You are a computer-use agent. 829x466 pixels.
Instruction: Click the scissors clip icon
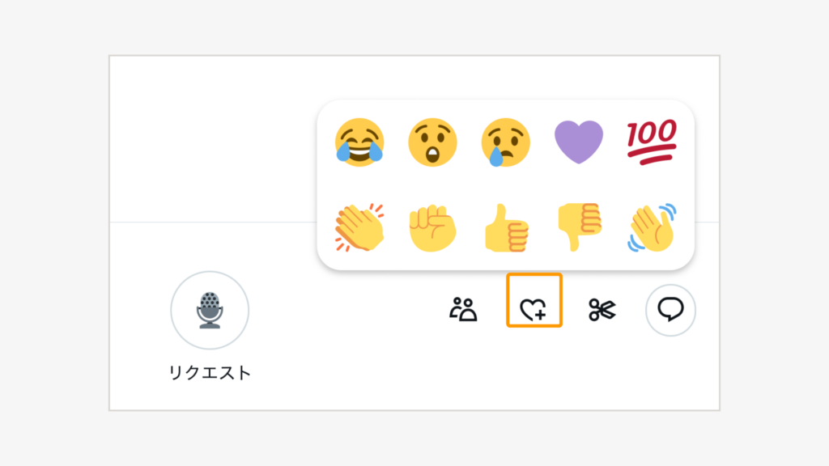point(602,311)
